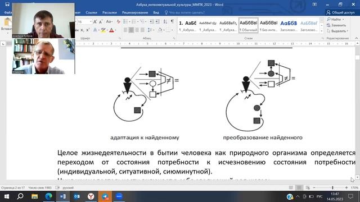Toggle subscript formatting
360x202 pixels.
coord(83,30)
